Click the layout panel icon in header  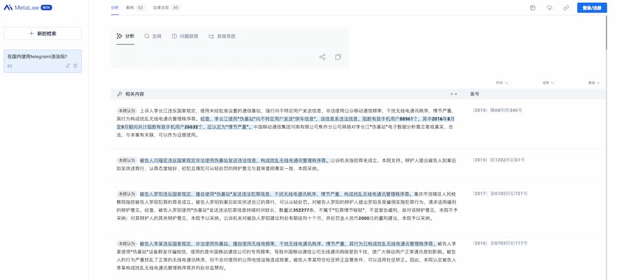[532, 8]
